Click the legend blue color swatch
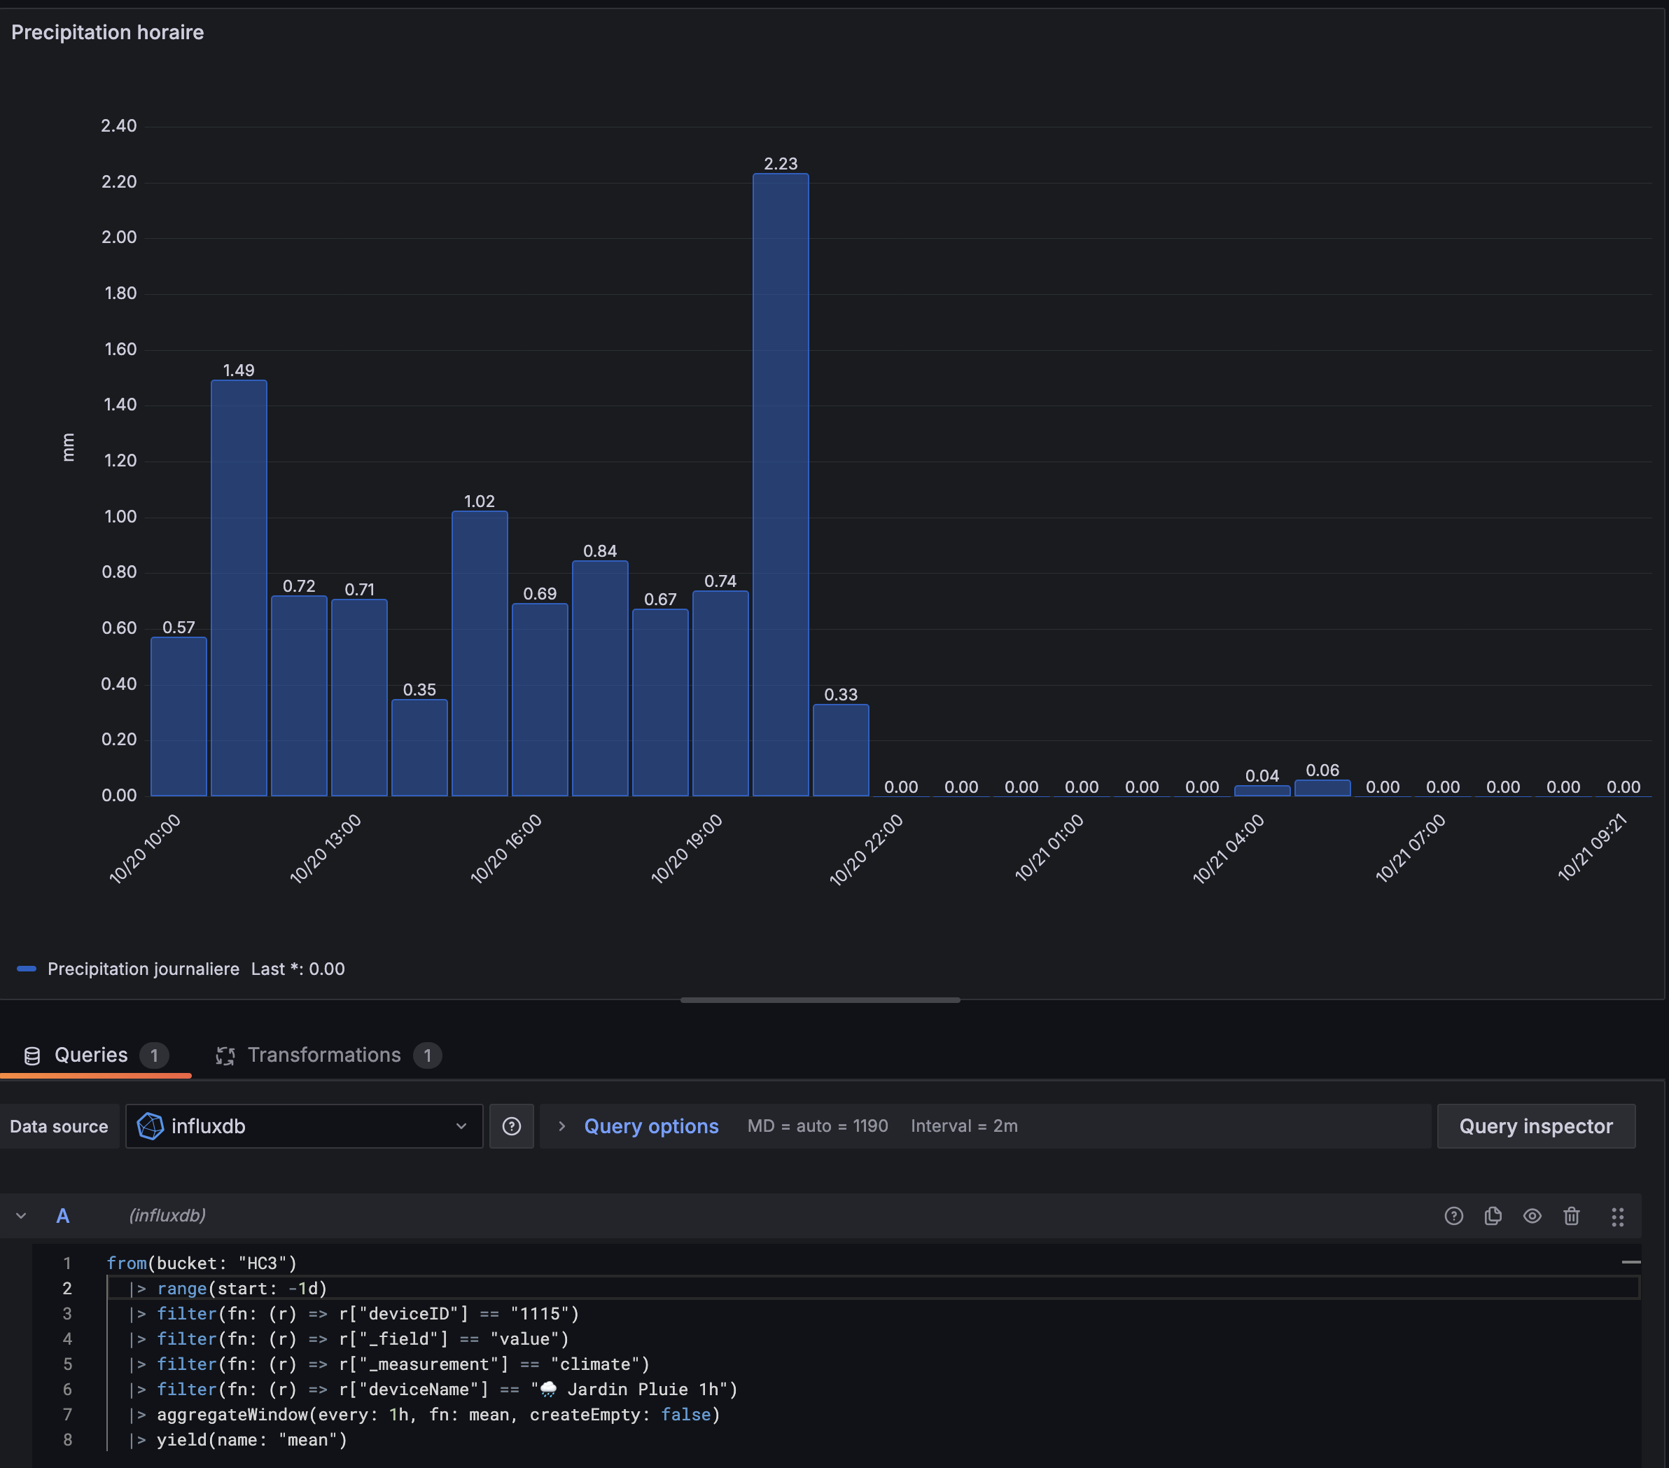Screen dimensions: 1669x1468 26,969
